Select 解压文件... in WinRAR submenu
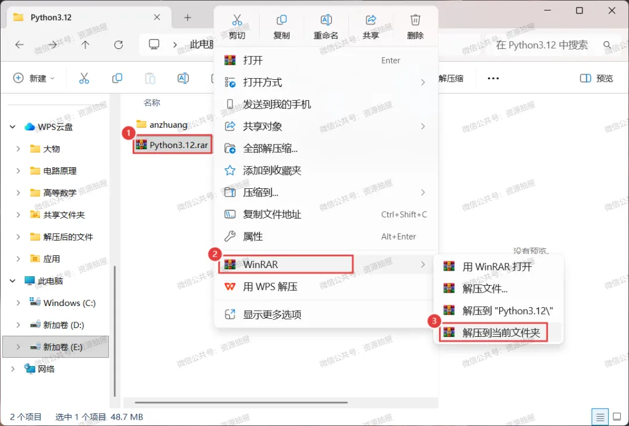This screenshot has width=629, height=426. point(499,288)
